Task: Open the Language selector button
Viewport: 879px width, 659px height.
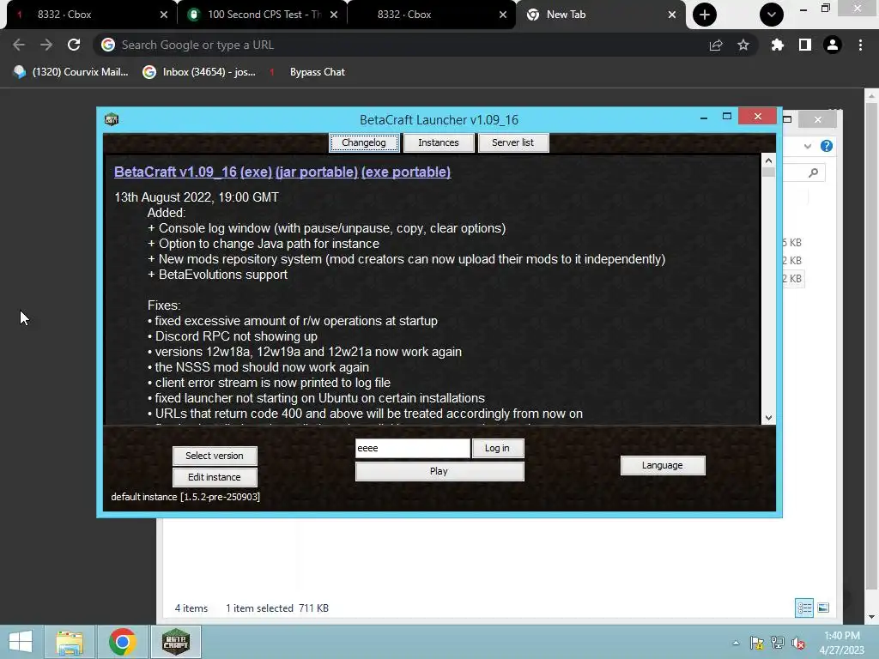Action: (663, 465)
